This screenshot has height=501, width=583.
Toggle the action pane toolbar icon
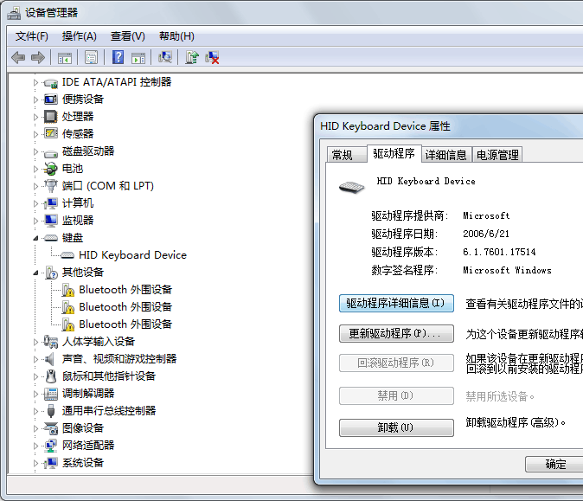click(138, 58)
